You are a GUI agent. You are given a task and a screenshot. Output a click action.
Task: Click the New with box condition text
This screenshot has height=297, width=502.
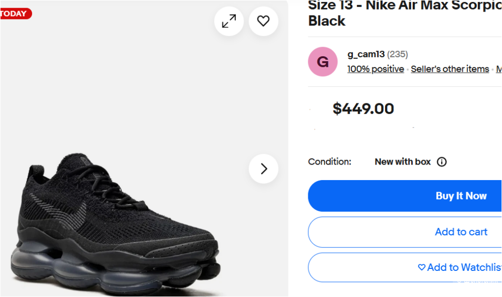coord(403,162)
